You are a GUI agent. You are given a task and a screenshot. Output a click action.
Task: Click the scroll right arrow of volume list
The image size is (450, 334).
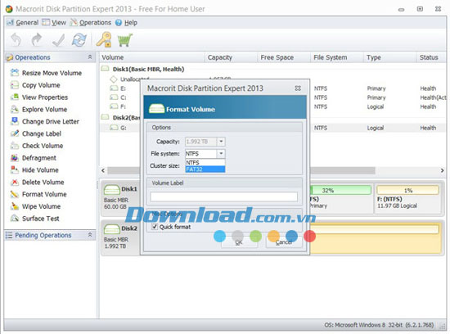pos(443,170)
